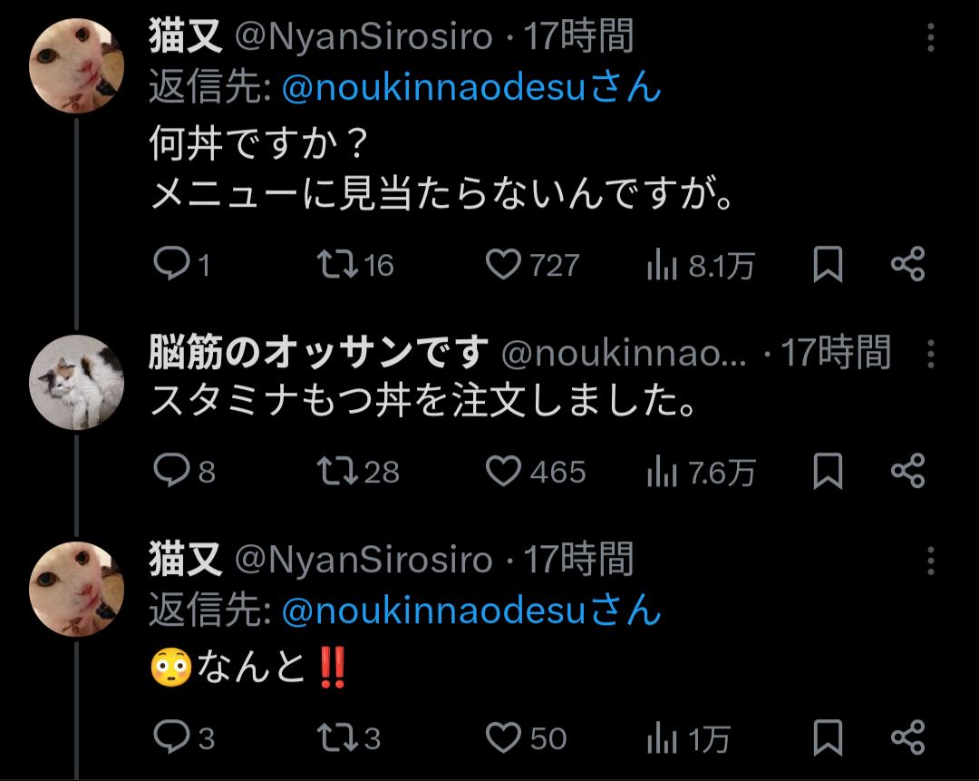This screenshot has width=979, height=781.
Task: View 猫又 avatar on first tweet
Action: pyautogui.click(x=76, y=65)
